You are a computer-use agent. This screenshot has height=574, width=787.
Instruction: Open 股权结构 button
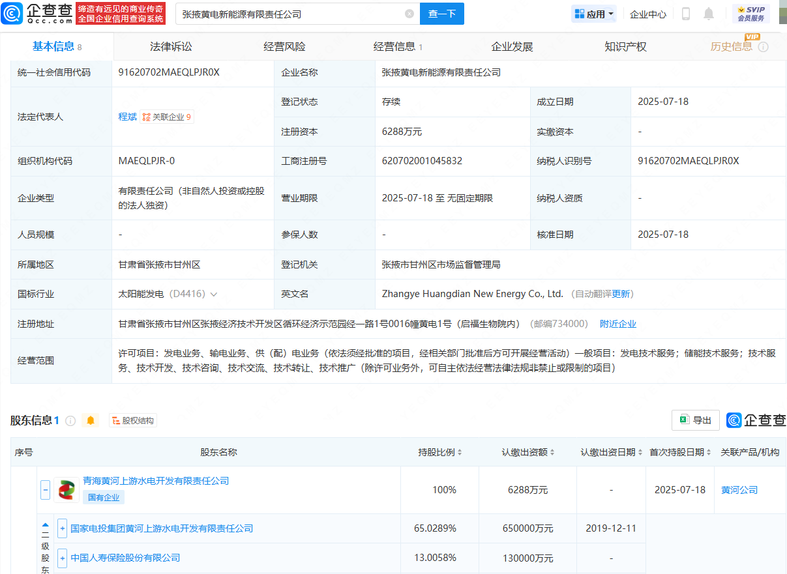click(x=133, y=421)
